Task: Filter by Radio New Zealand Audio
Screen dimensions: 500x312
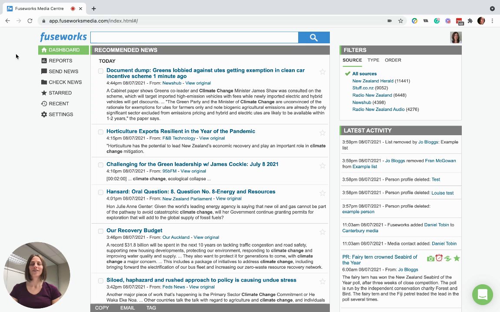Action: click(378, 110)
